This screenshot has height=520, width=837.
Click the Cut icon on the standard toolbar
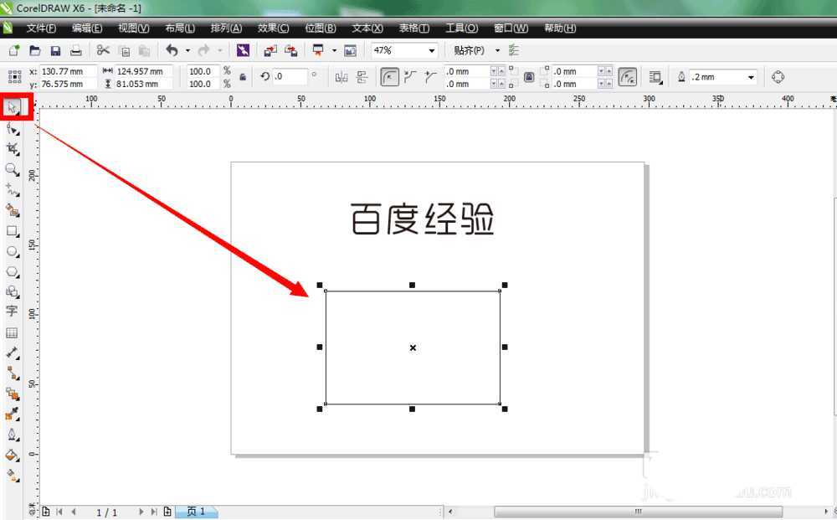(x=104, y=49)
